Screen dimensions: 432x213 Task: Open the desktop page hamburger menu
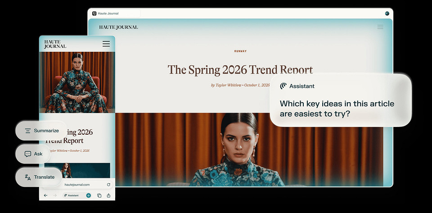(x=380, y=27)
